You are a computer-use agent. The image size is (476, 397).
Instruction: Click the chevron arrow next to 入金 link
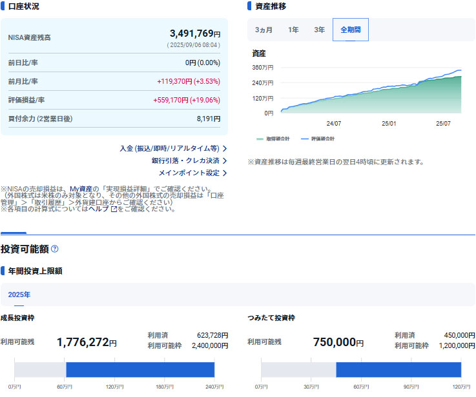pos(224,148)
